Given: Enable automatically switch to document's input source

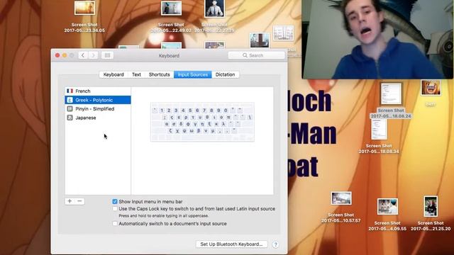Looking at the screenshot, I should [x=115, y=224].
